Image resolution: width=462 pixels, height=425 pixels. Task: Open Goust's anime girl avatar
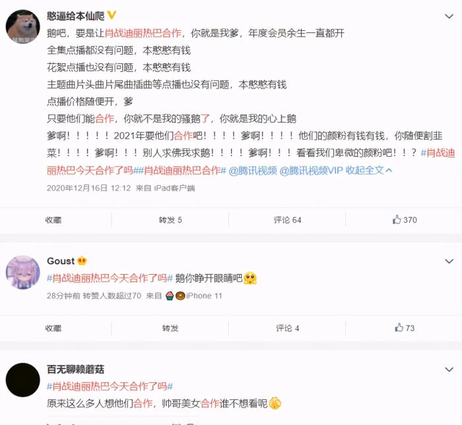click(22, 272)
